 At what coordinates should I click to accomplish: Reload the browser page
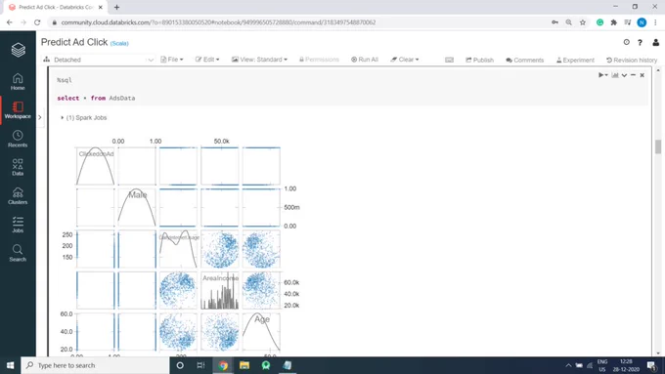[x=37, y=22]
